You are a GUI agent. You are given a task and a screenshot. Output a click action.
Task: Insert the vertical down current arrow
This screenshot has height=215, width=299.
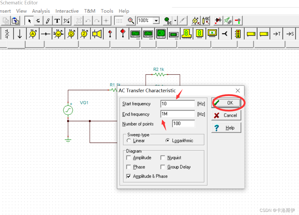tap(20, 34)
